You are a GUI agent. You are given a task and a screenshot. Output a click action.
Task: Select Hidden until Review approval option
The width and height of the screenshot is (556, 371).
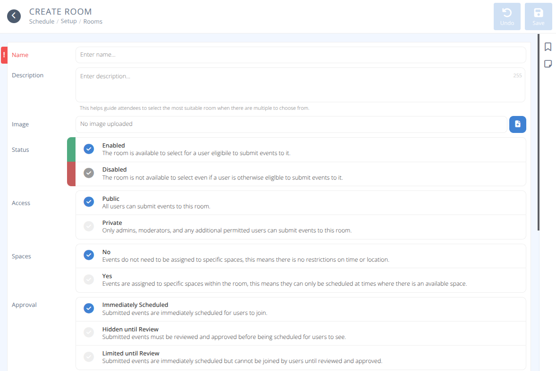[89, 332]
